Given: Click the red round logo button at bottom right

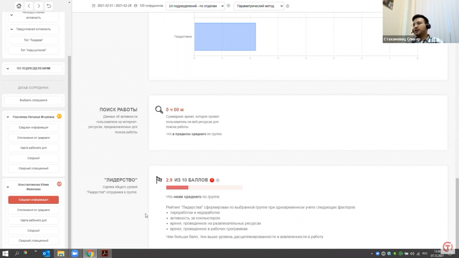Looking at the screenshot, I should 448,247.
